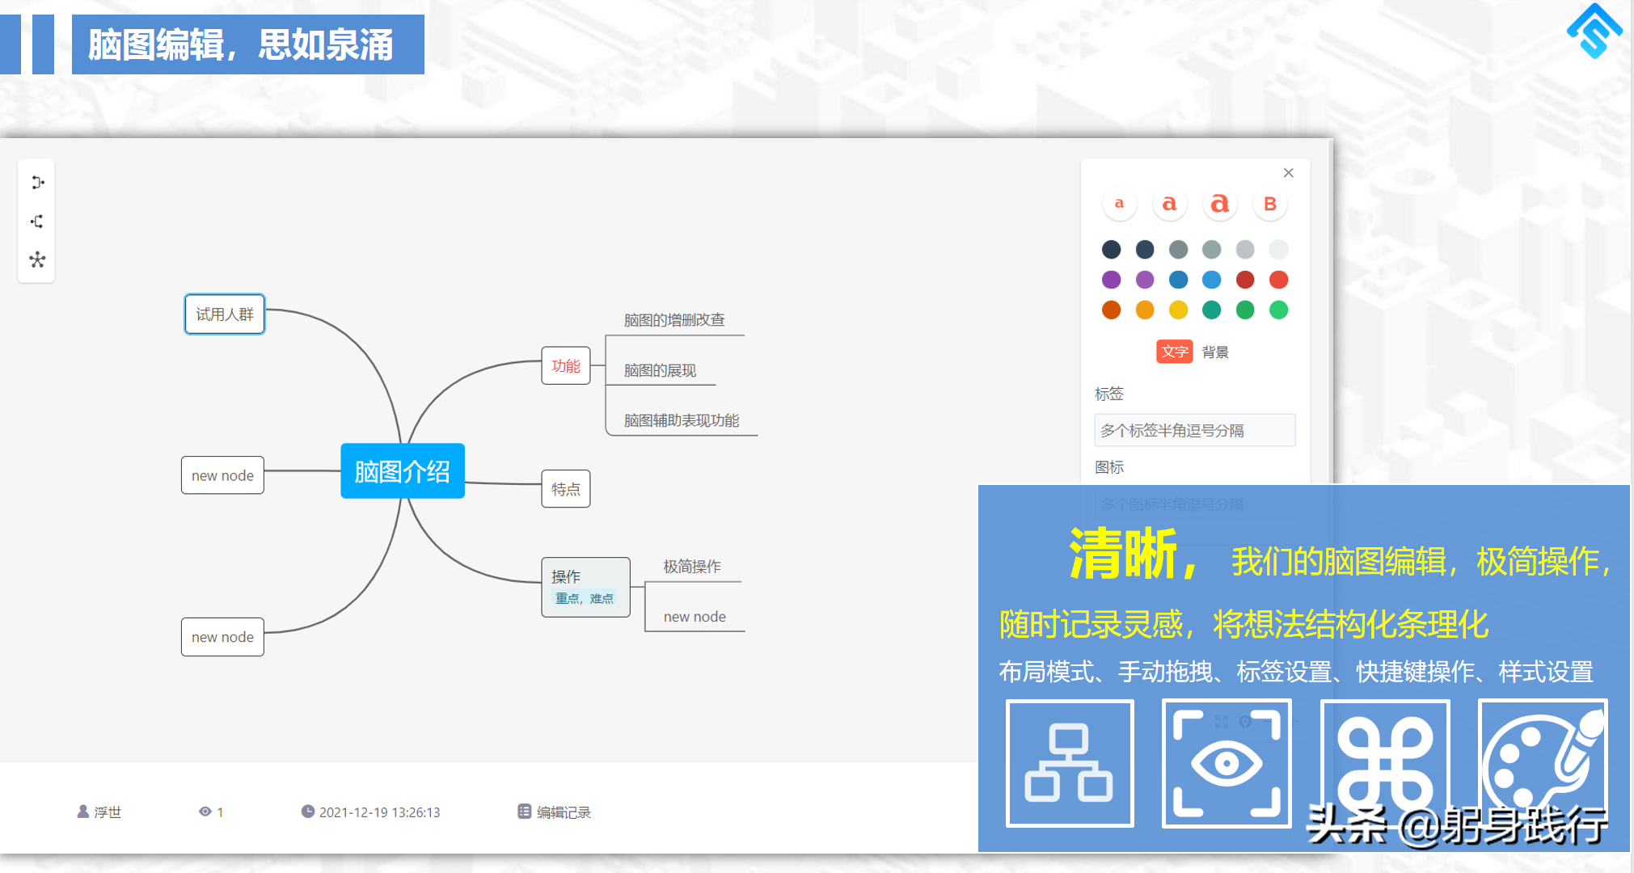Viewport: 1634px width, 873px height.
Task: Pick the yellow color swatch
Action: pyautogui.click(x=1179, y=310)
